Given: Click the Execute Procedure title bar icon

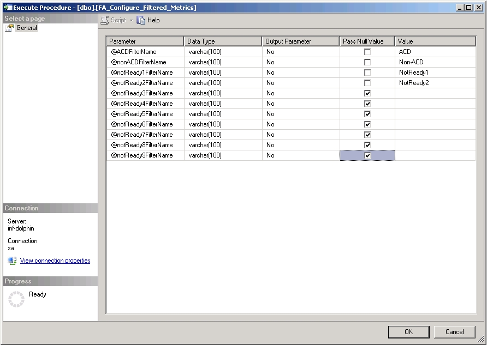Looking at the screenshot, I should click(8, 8).
